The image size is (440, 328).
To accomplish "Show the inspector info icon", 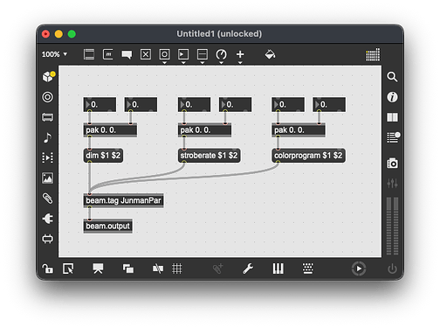I will (392, 97).
